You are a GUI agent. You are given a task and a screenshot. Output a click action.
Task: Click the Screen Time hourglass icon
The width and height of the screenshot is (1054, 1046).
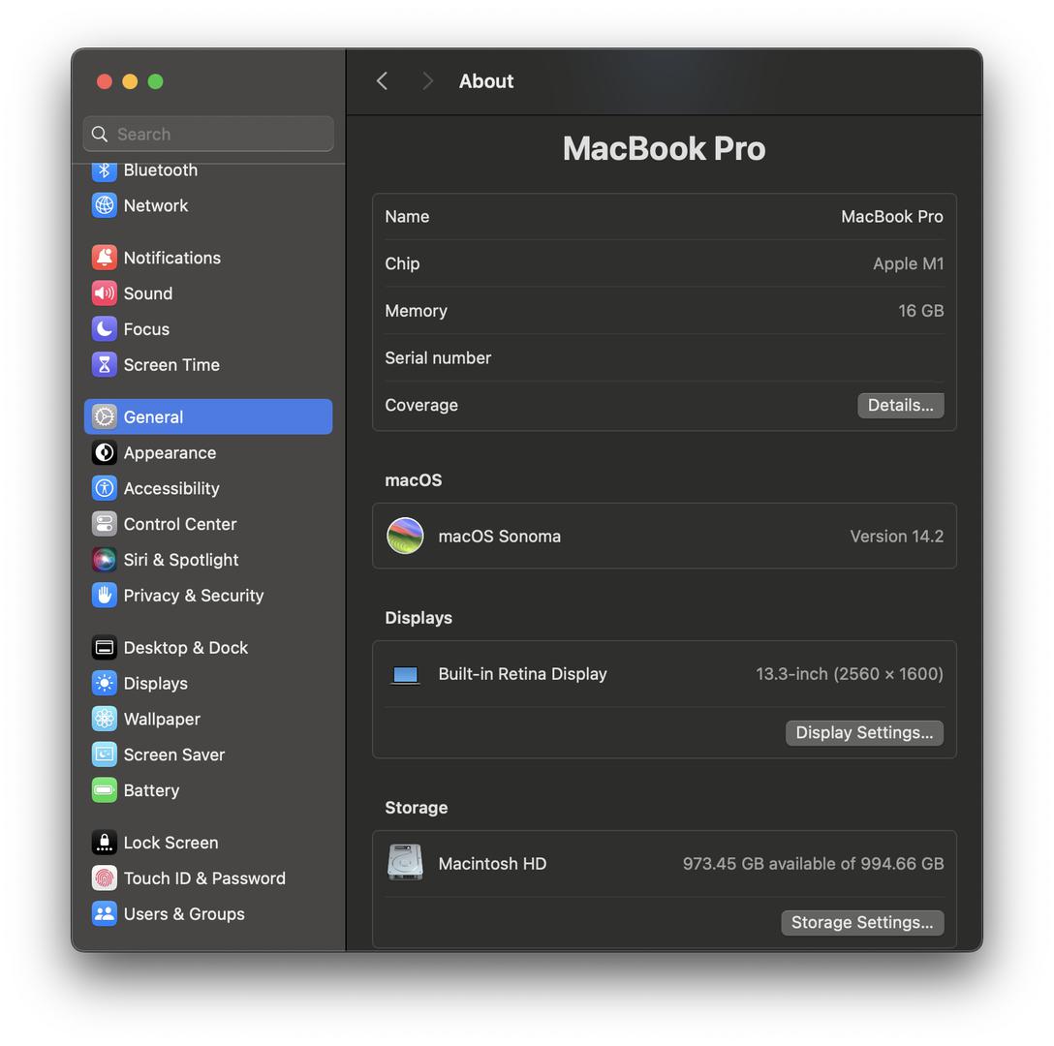coord(105,365)
